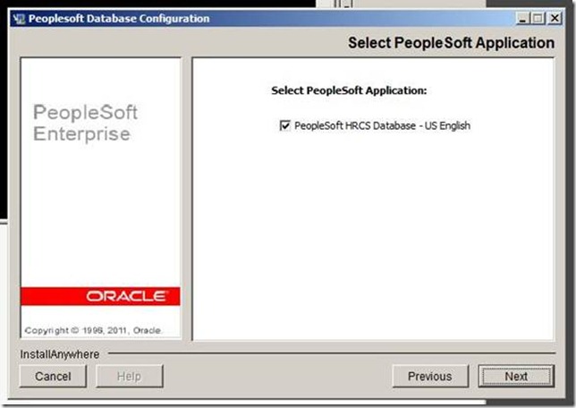Click the installer icon in title bar
The image size is (576, 408).
click(19, 19)
